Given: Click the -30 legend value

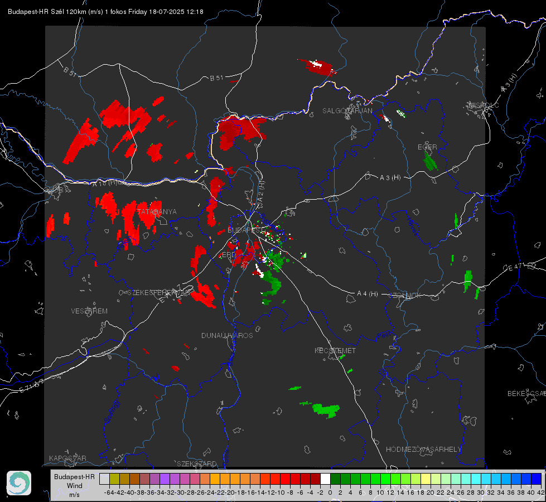Looking at the screenshot, I should tap(179, 493).
